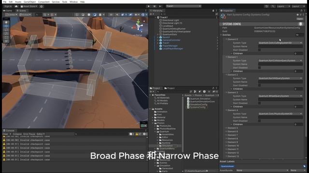
Task: Click the Project panel add (+) button
Action: pos(151,91)
